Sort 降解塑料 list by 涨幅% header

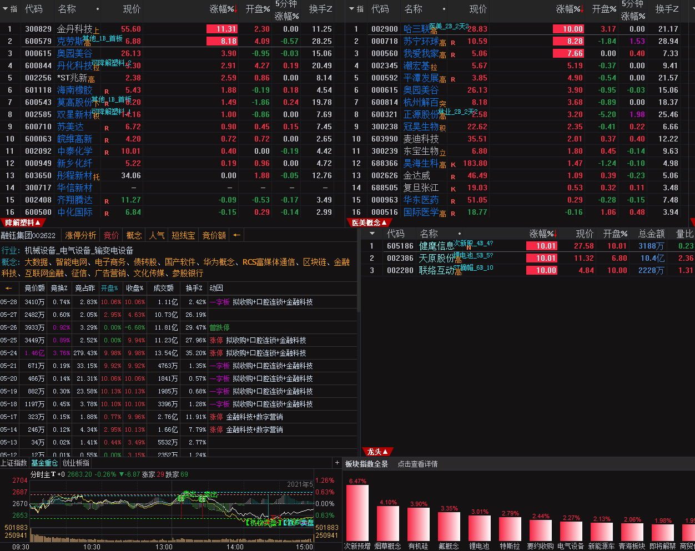[223, 9]
